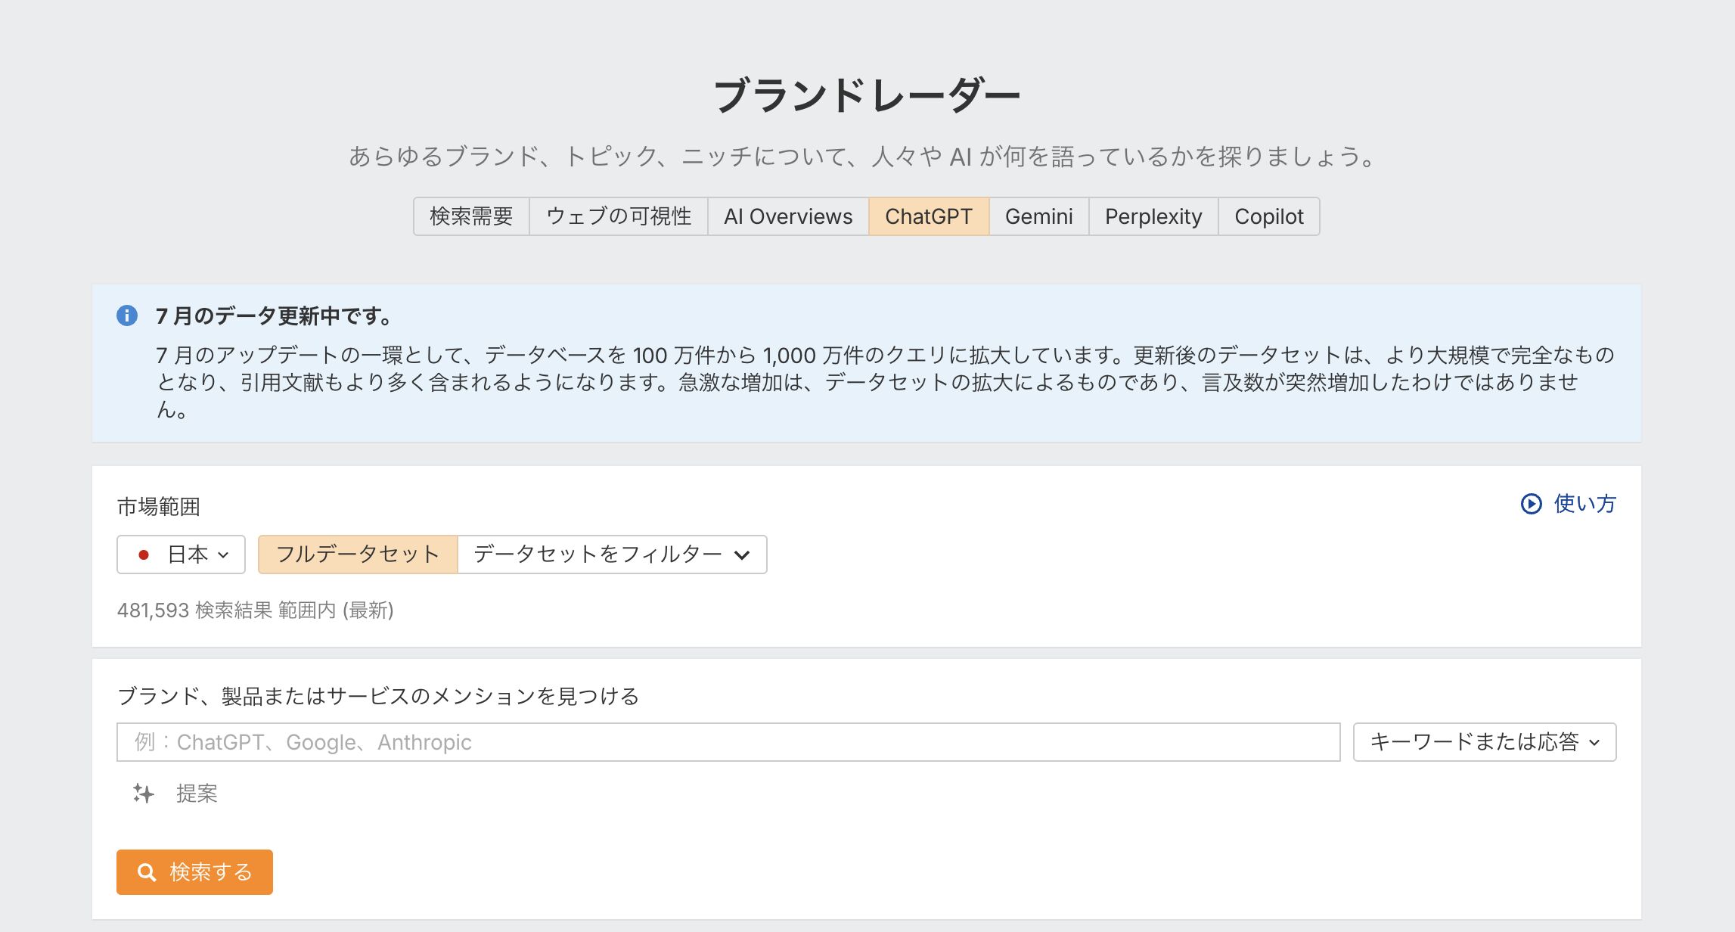Expand the データセットをフィルター dropdown
Image resolution: width=1735 pixels, height=932 pixels.
tap(612, 555)
